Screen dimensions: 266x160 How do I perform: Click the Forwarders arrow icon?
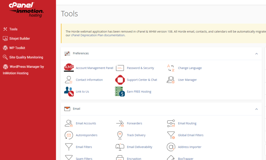(120, 124)
